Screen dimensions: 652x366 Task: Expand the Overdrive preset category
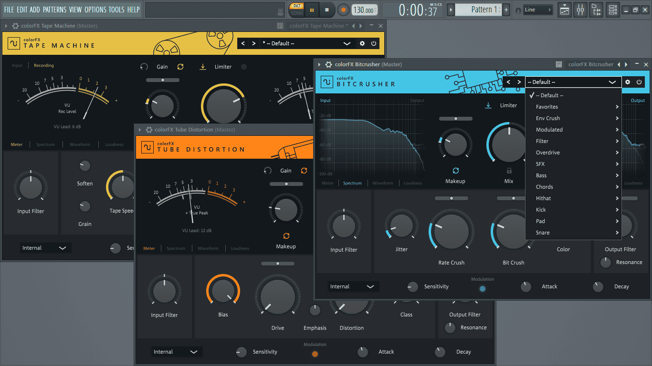coord(573,152)
